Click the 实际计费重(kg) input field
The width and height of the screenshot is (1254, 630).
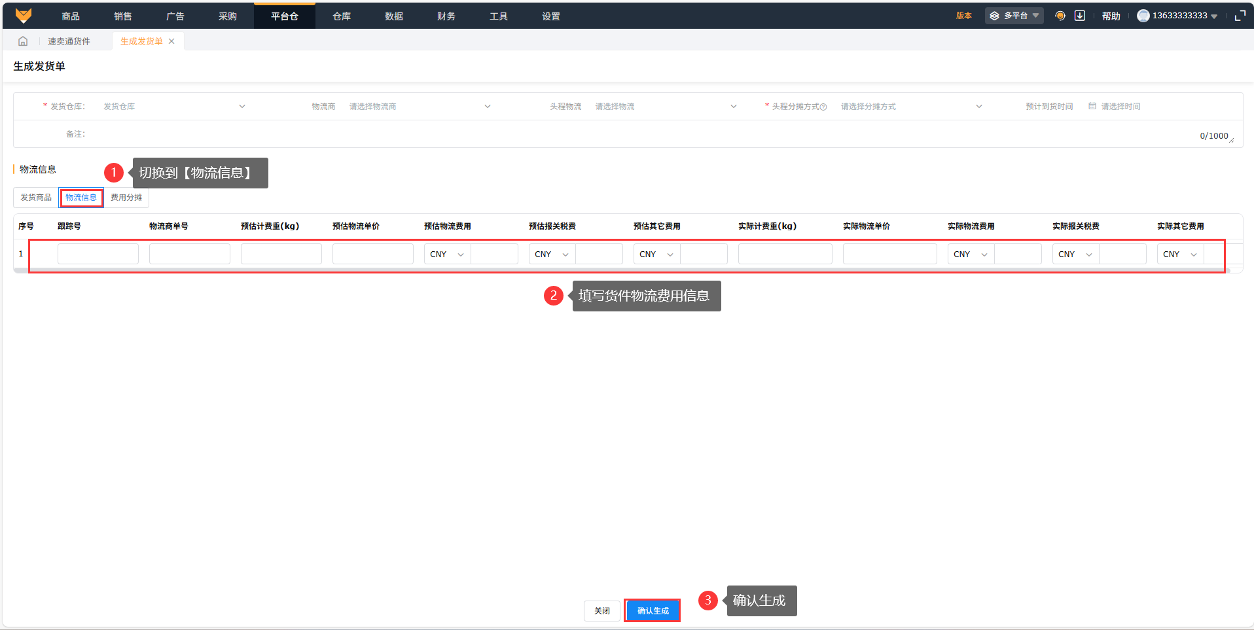coord(785,254)
